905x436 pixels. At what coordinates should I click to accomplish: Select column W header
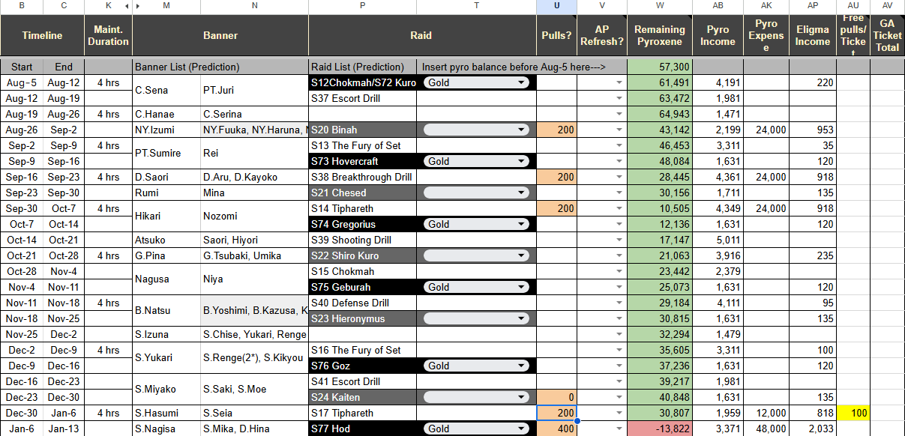point(659,7)
